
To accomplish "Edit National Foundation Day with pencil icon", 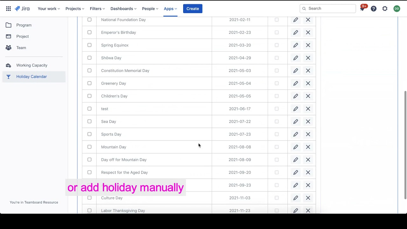I will click(296, 20).
